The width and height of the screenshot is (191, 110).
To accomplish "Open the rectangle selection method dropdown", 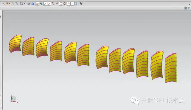I will pos(24,4).
